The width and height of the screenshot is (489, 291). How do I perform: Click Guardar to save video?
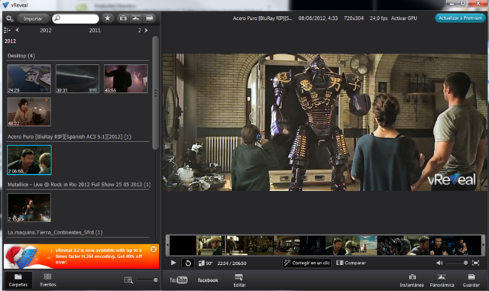tap(471, 281)
